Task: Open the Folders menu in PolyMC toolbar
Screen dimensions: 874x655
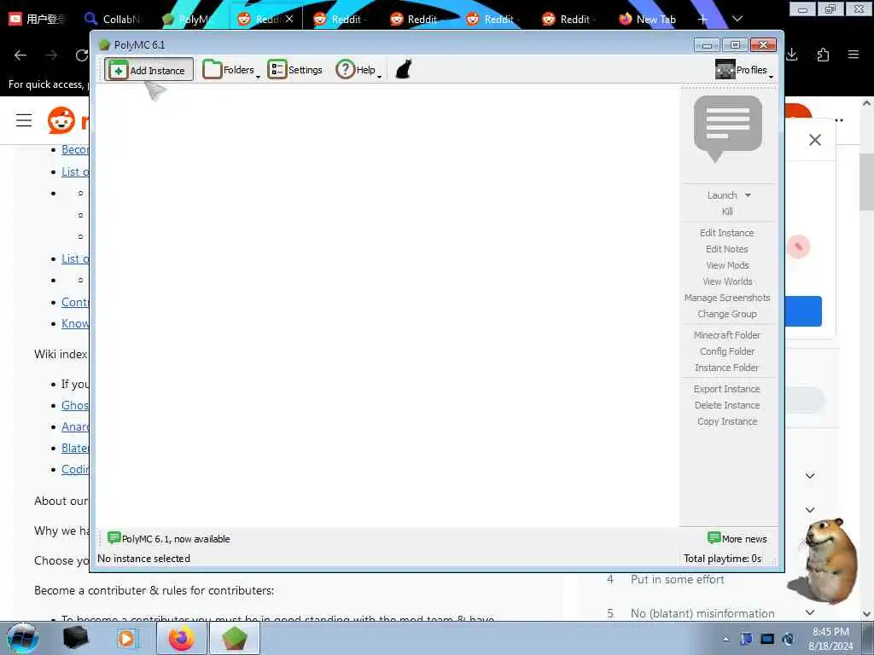Action: click(x=230, y=70)
